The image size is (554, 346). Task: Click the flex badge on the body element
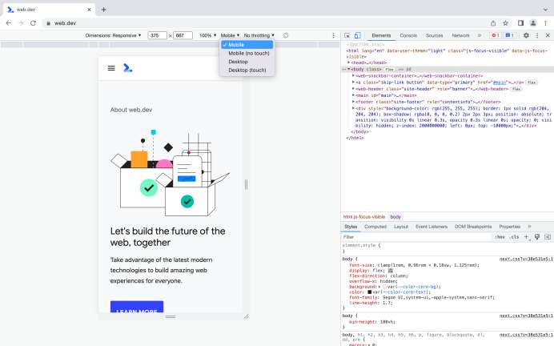389,69
